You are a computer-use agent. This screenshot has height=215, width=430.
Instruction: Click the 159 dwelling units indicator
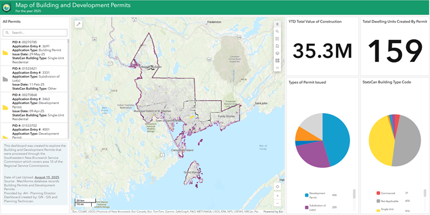point(395,51)
